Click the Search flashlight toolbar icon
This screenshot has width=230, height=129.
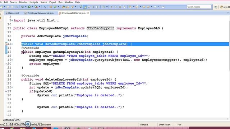72,7
